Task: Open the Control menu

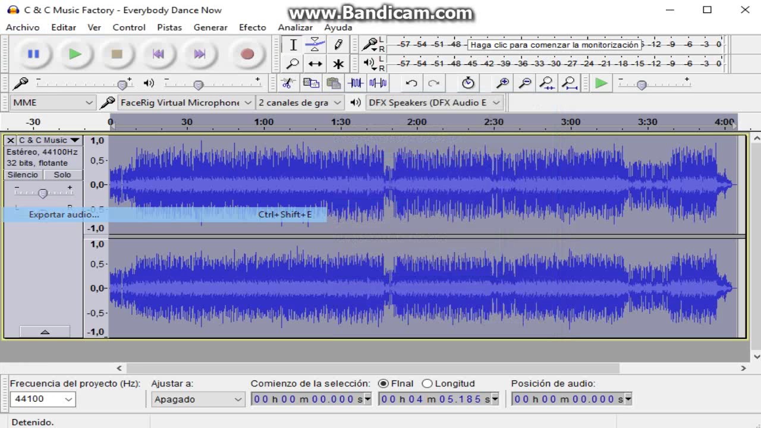Action: tap(129, 27)
